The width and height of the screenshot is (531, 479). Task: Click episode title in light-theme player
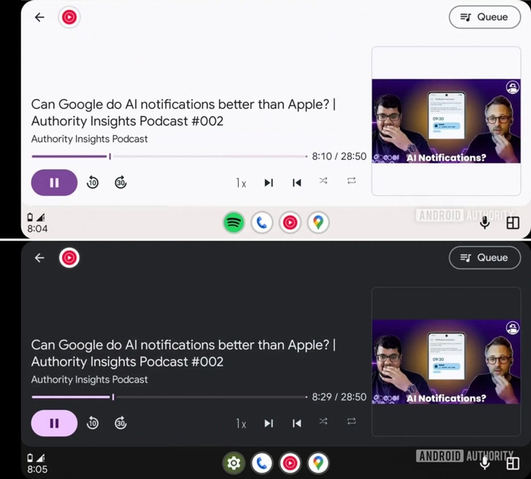183,112
